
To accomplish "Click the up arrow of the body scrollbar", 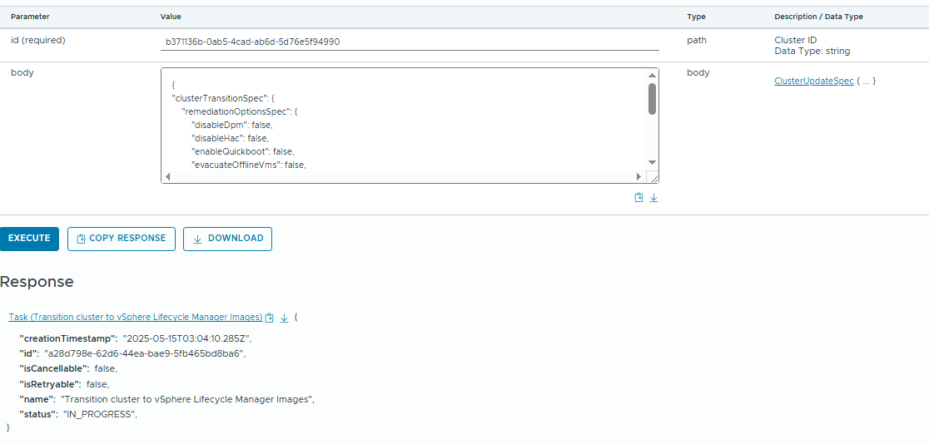I will (x=652, y=76).
